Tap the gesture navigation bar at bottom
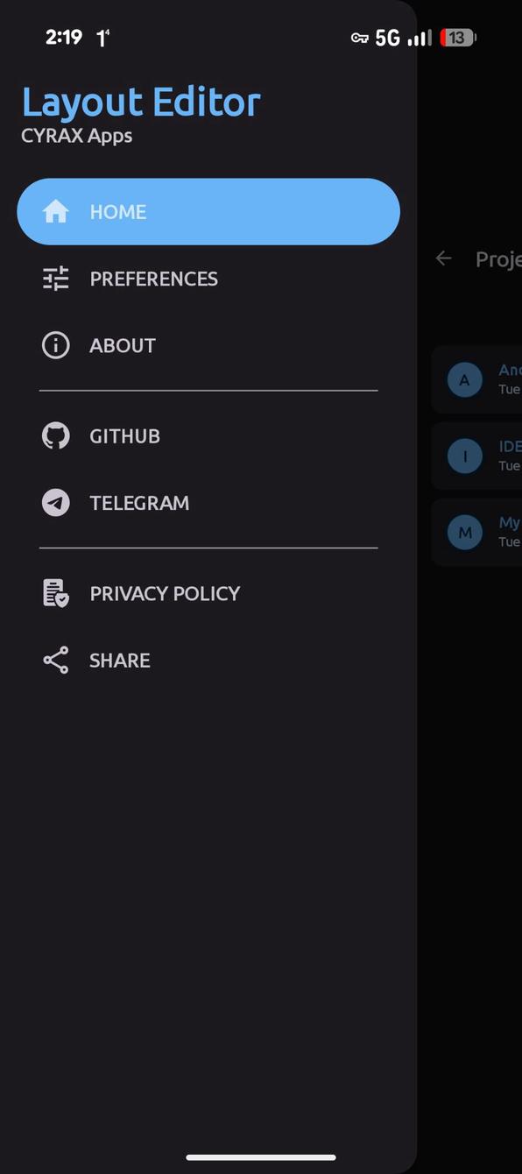This screenshot has width=522, height=1174. pos(261,1158)
